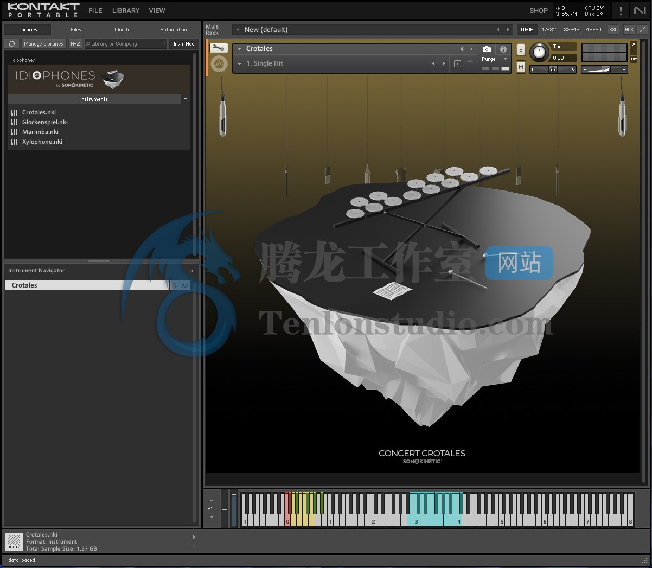Click the Xylophone.nki keyboard icon

tap(15, 142)
